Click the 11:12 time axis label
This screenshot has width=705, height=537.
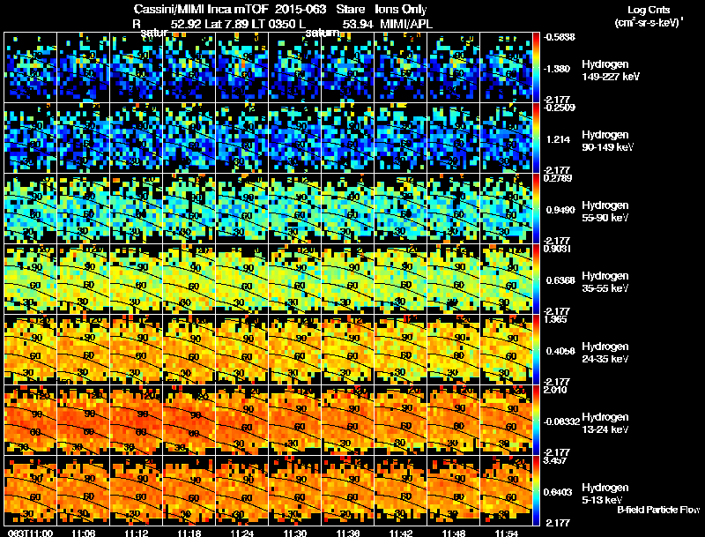click(x=137, y=533)
